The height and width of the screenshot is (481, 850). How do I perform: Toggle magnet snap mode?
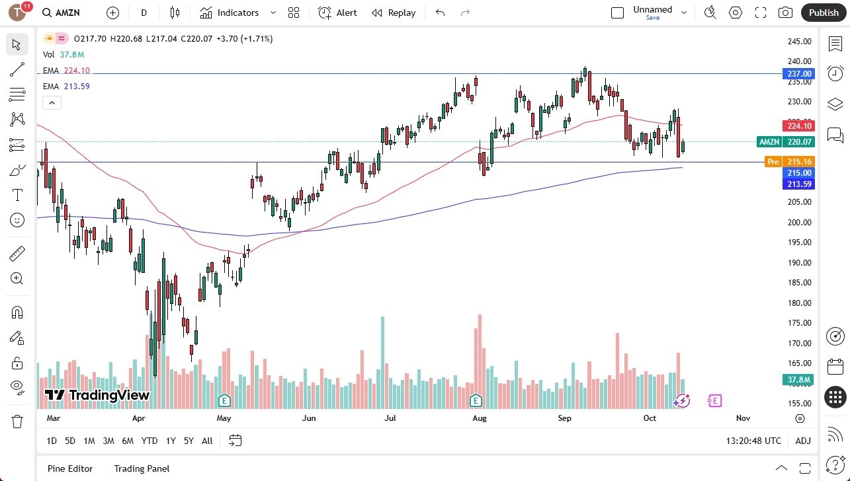click(x=17, y=312)
